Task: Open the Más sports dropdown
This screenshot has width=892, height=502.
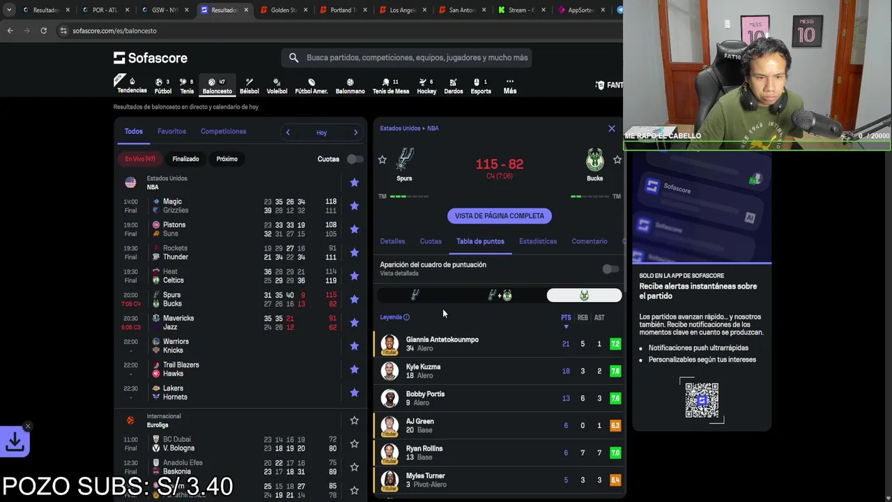Action: click(509, 86)
